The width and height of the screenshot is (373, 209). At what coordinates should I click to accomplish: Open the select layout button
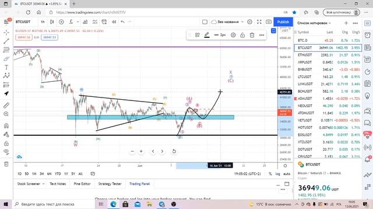pyautogui.click(x=205, y=22)
